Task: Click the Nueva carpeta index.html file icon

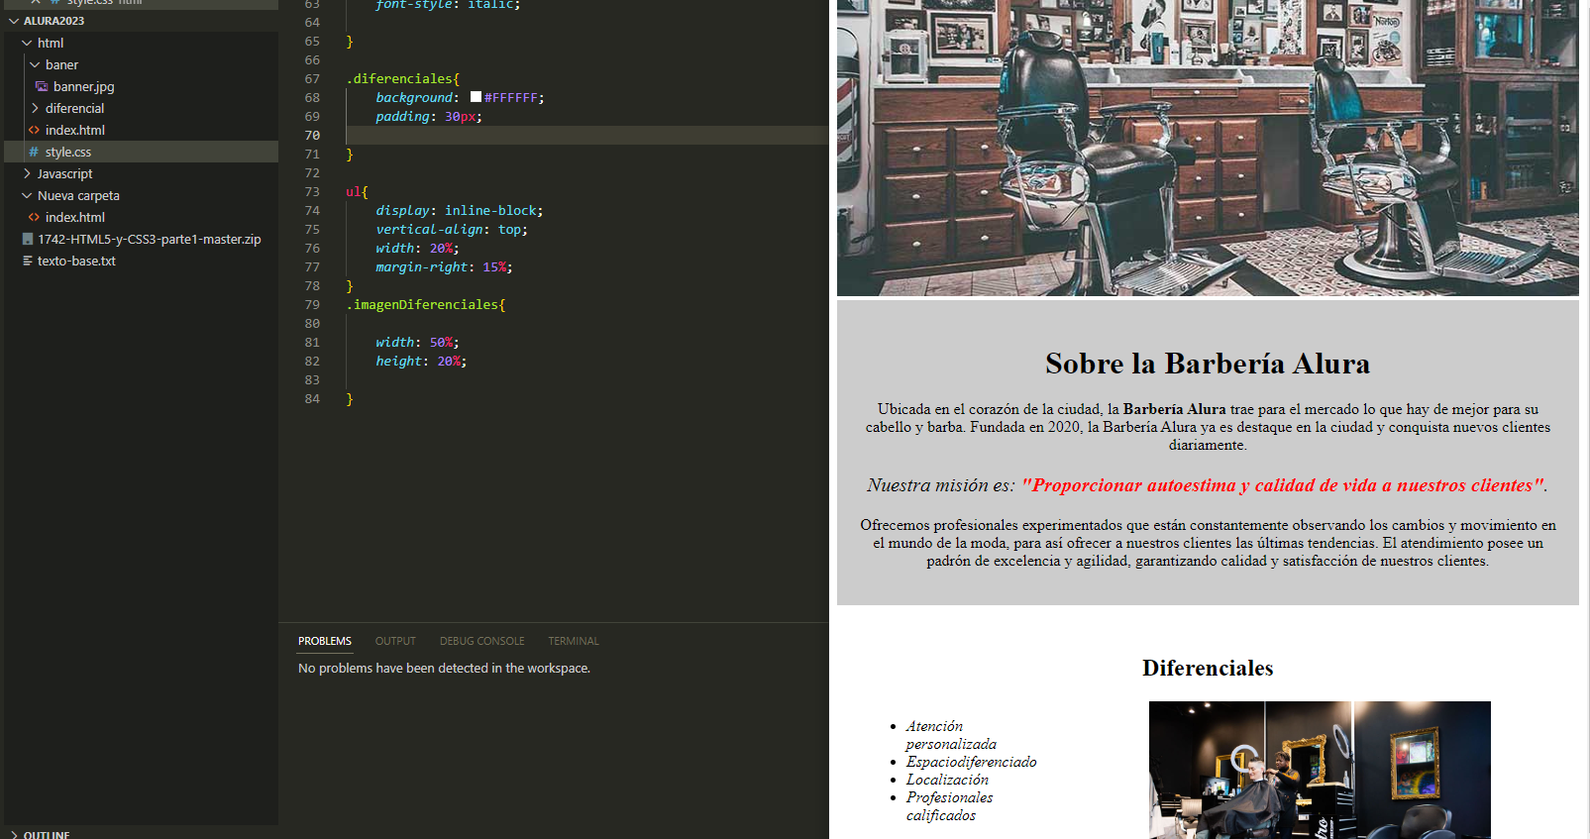Action: tap(34, 217)
